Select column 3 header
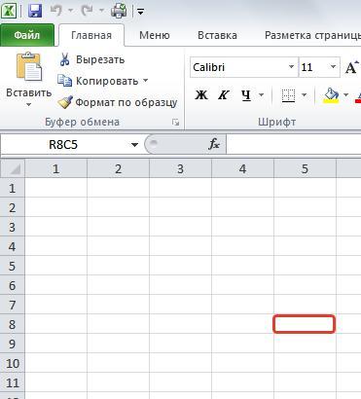Image resolution: width=361 pixels, height=399 pixels. 180,169
